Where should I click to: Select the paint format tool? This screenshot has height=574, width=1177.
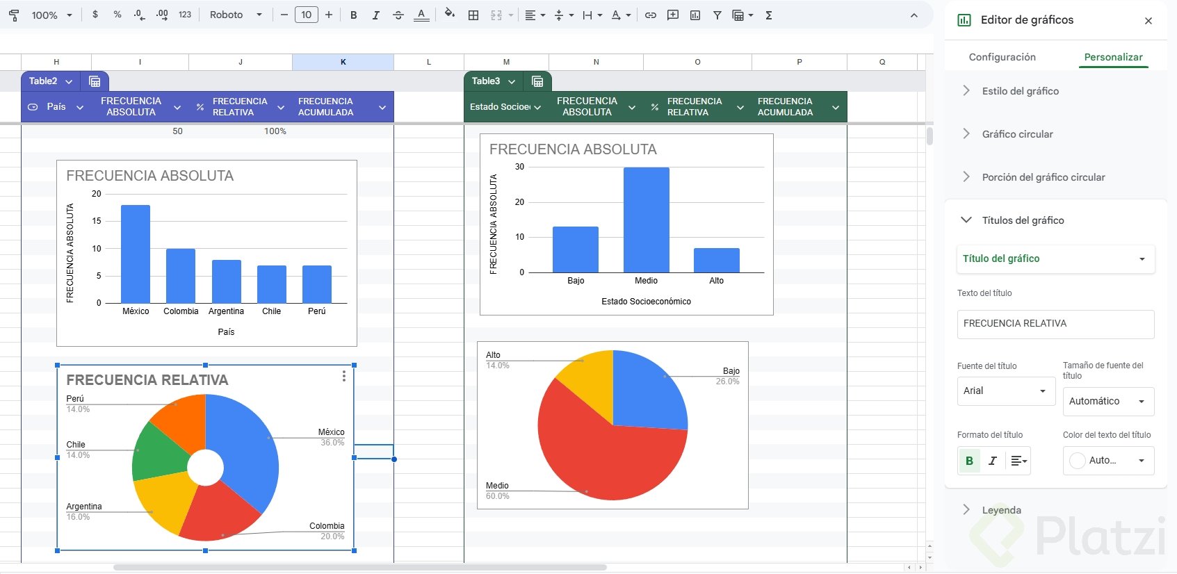click(x=14, y=15)
